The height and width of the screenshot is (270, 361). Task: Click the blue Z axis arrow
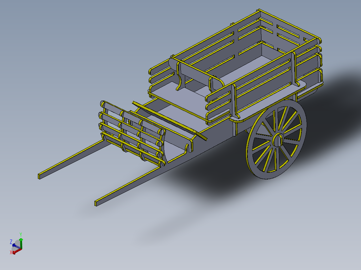pyautogui.click(x=14, y=245)
